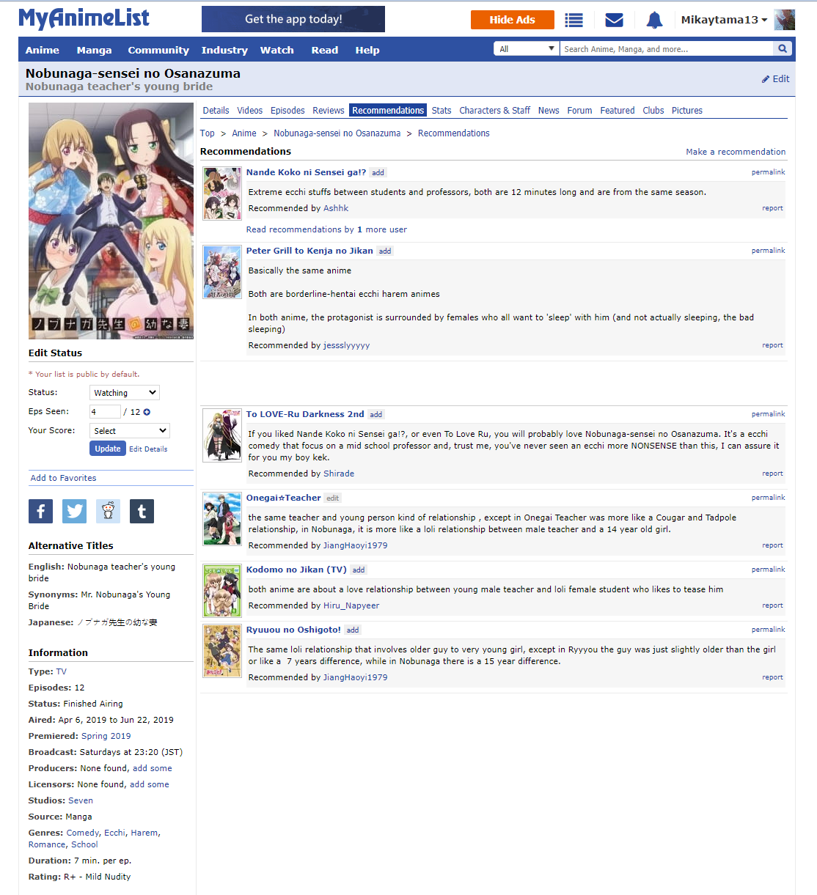Switch to the Videos tab

[249, 111]
